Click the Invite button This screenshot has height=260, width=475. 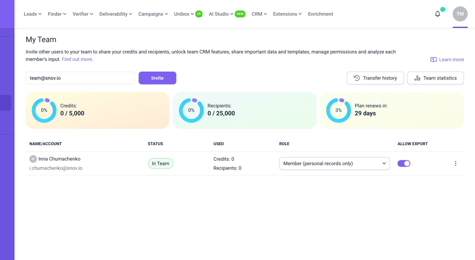pyautogui.click(x=157, y=78)
